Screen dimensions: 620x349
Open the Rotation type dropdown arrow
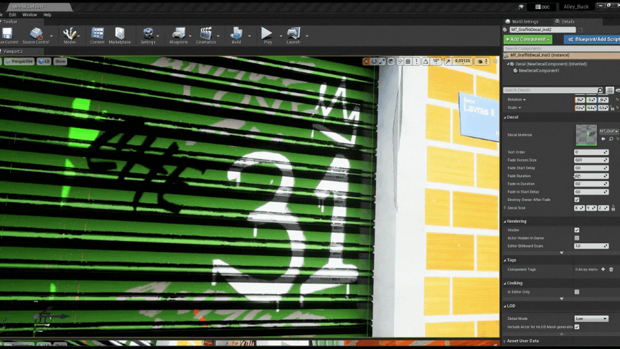click(524, 100)
